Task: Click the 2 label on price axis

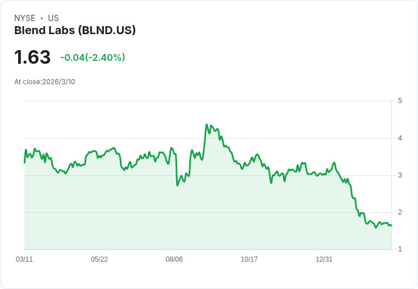Action: click(400, 212)
